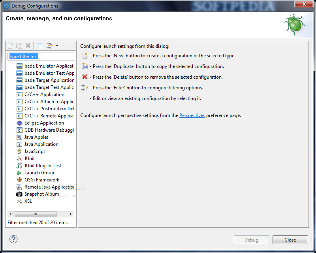Select 'JUnit' configuration type
316x253 pixels.
(29, 159)
